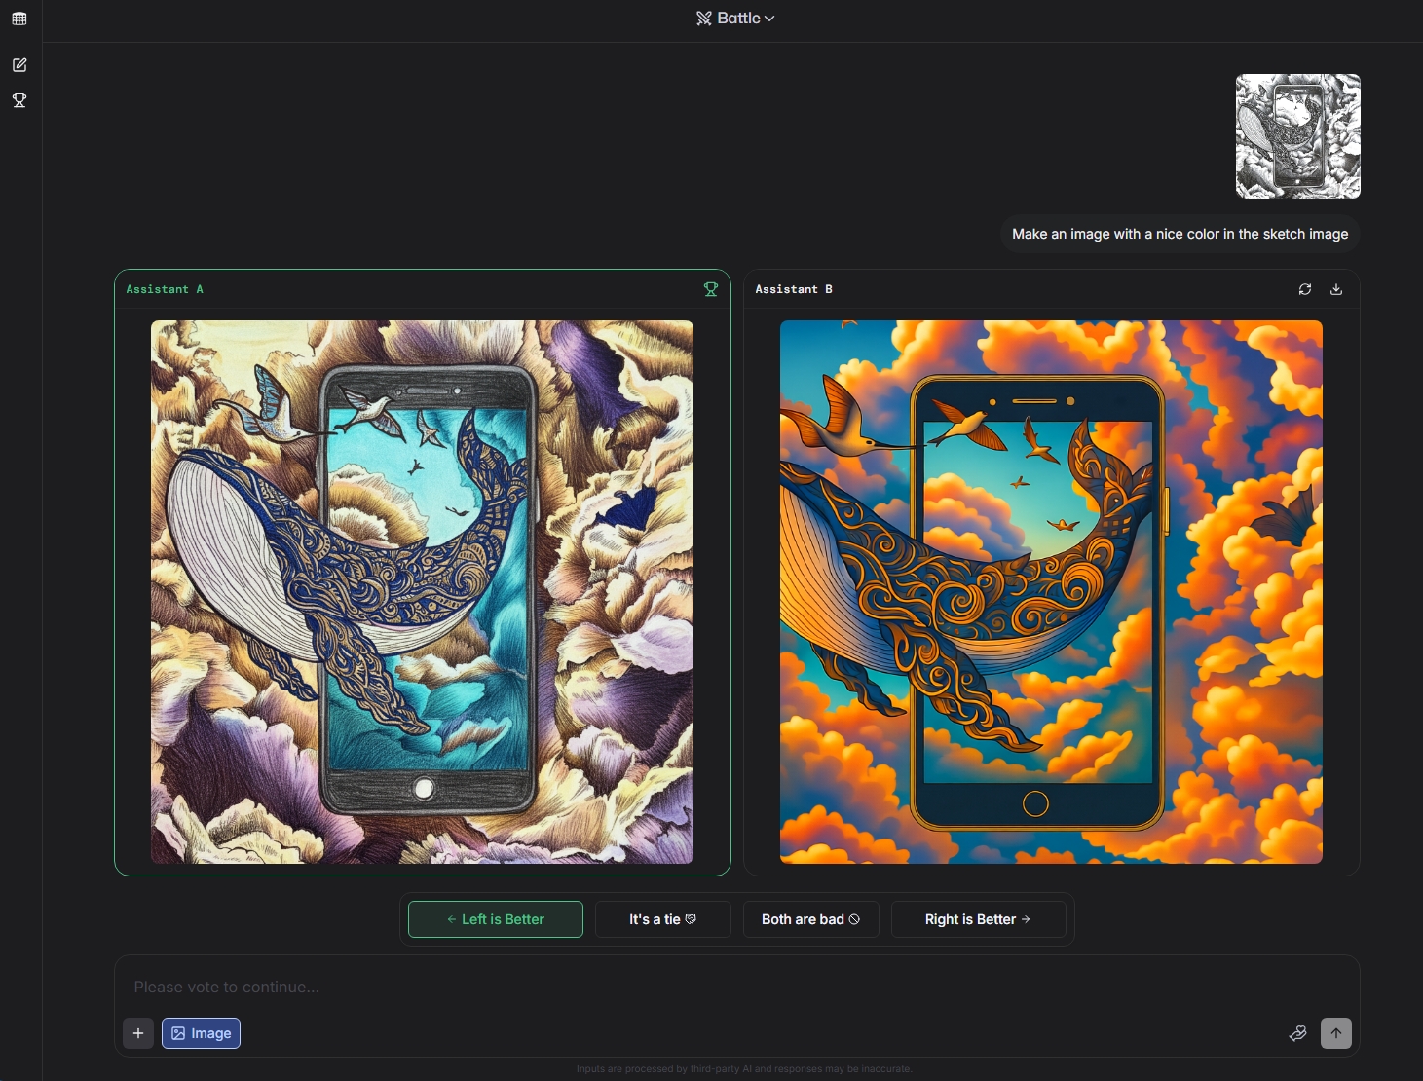Click the trophy icon in the Assistant A header
This screenshot has height=1081, width=1423.
tap(711, 289)
